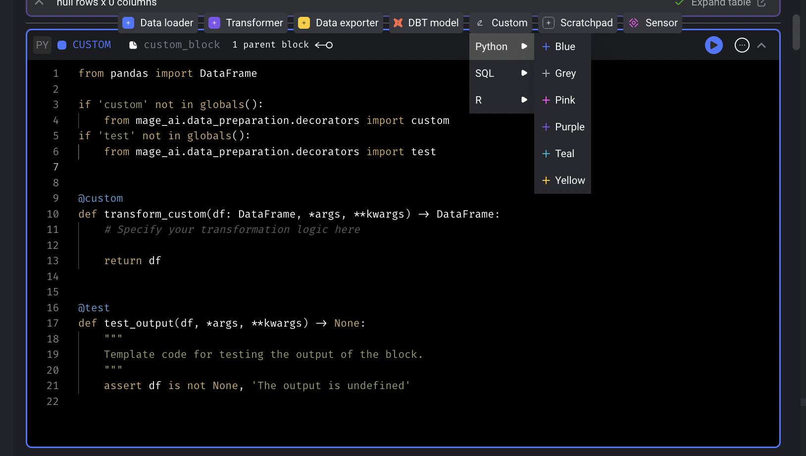The width and height of the screenshot is (806, 456).
Task: Expand the SQL submenu arrow
Action: 524,73
